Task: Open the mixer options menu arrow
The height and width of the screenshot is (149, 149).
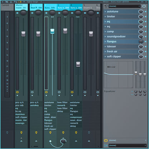Action: [x=3, y=2]
